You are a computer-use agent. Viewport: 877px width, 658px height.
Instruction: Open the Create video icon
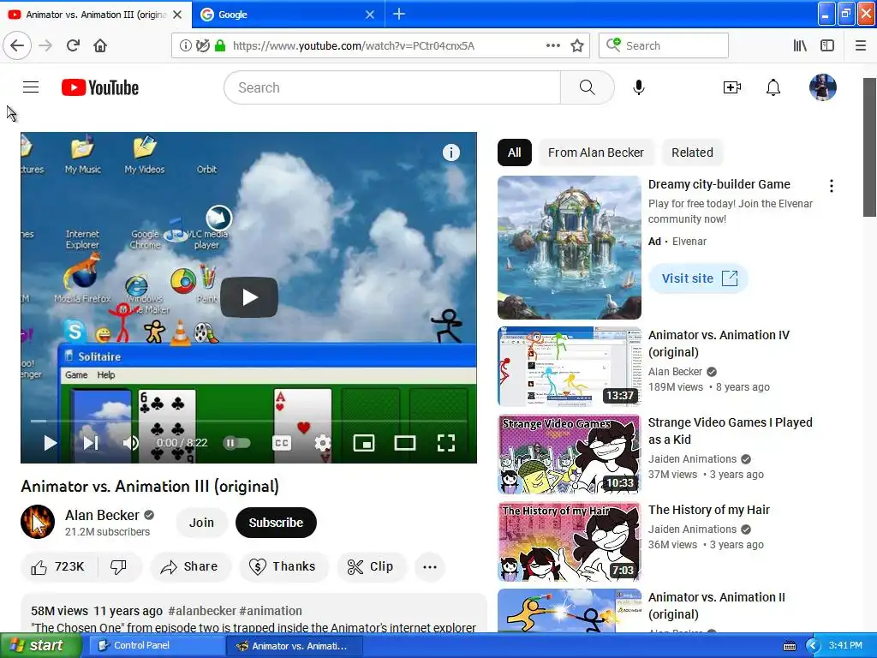coord(731,87)
